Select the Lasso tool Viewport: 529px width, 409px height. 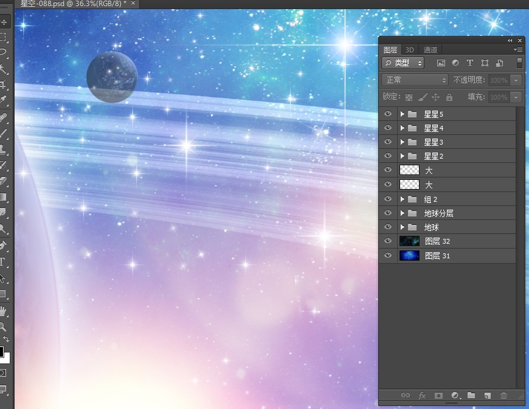click(4, 52)
